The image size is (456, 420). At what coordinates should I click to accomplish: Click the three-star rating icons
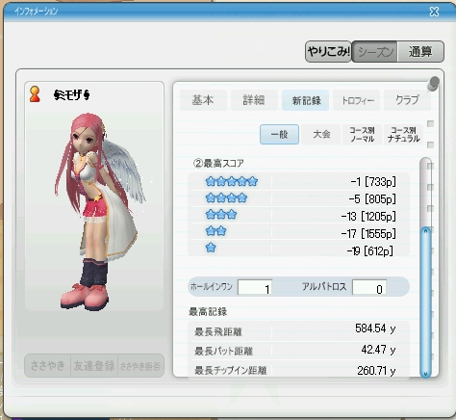[221, 214]
